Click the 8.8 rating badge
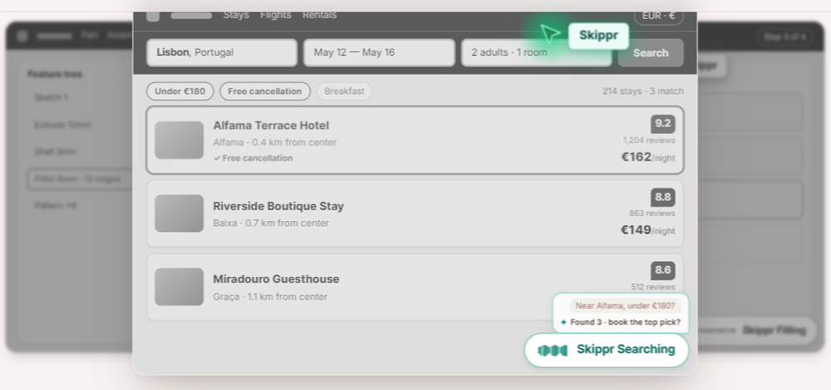This screenshot has height=390, width=831. (x=663, y=197)
